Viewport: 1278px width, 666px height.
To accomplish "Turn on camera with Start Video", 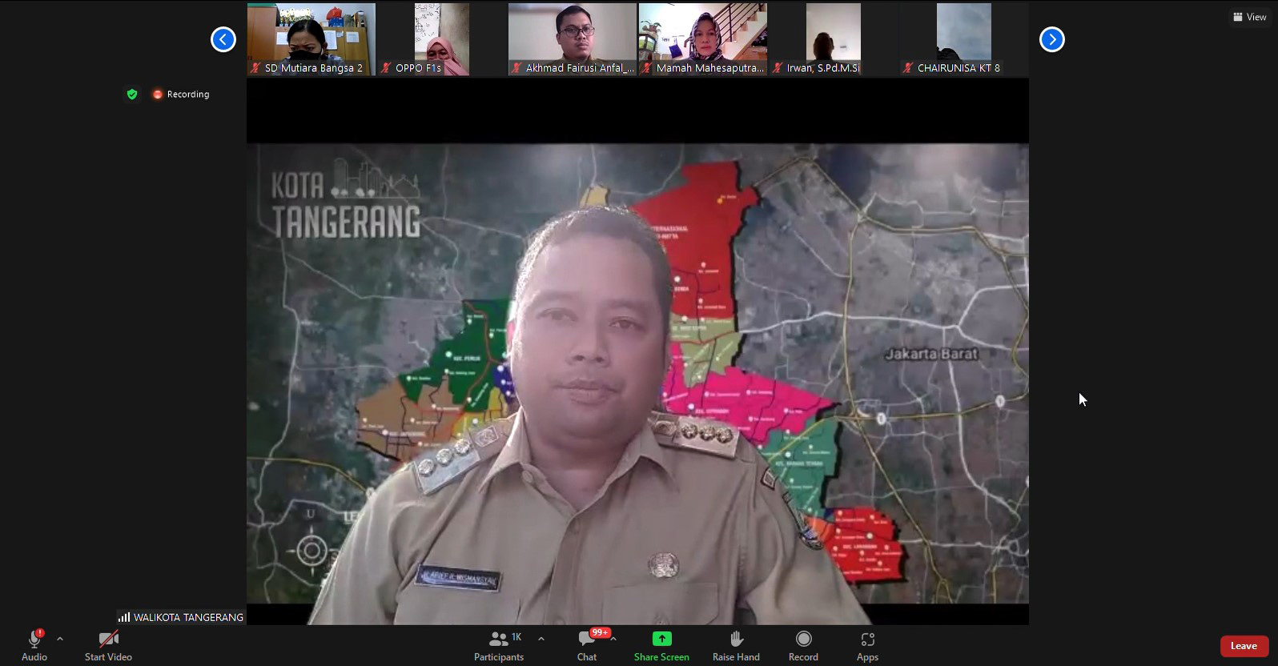I will 108,646.
